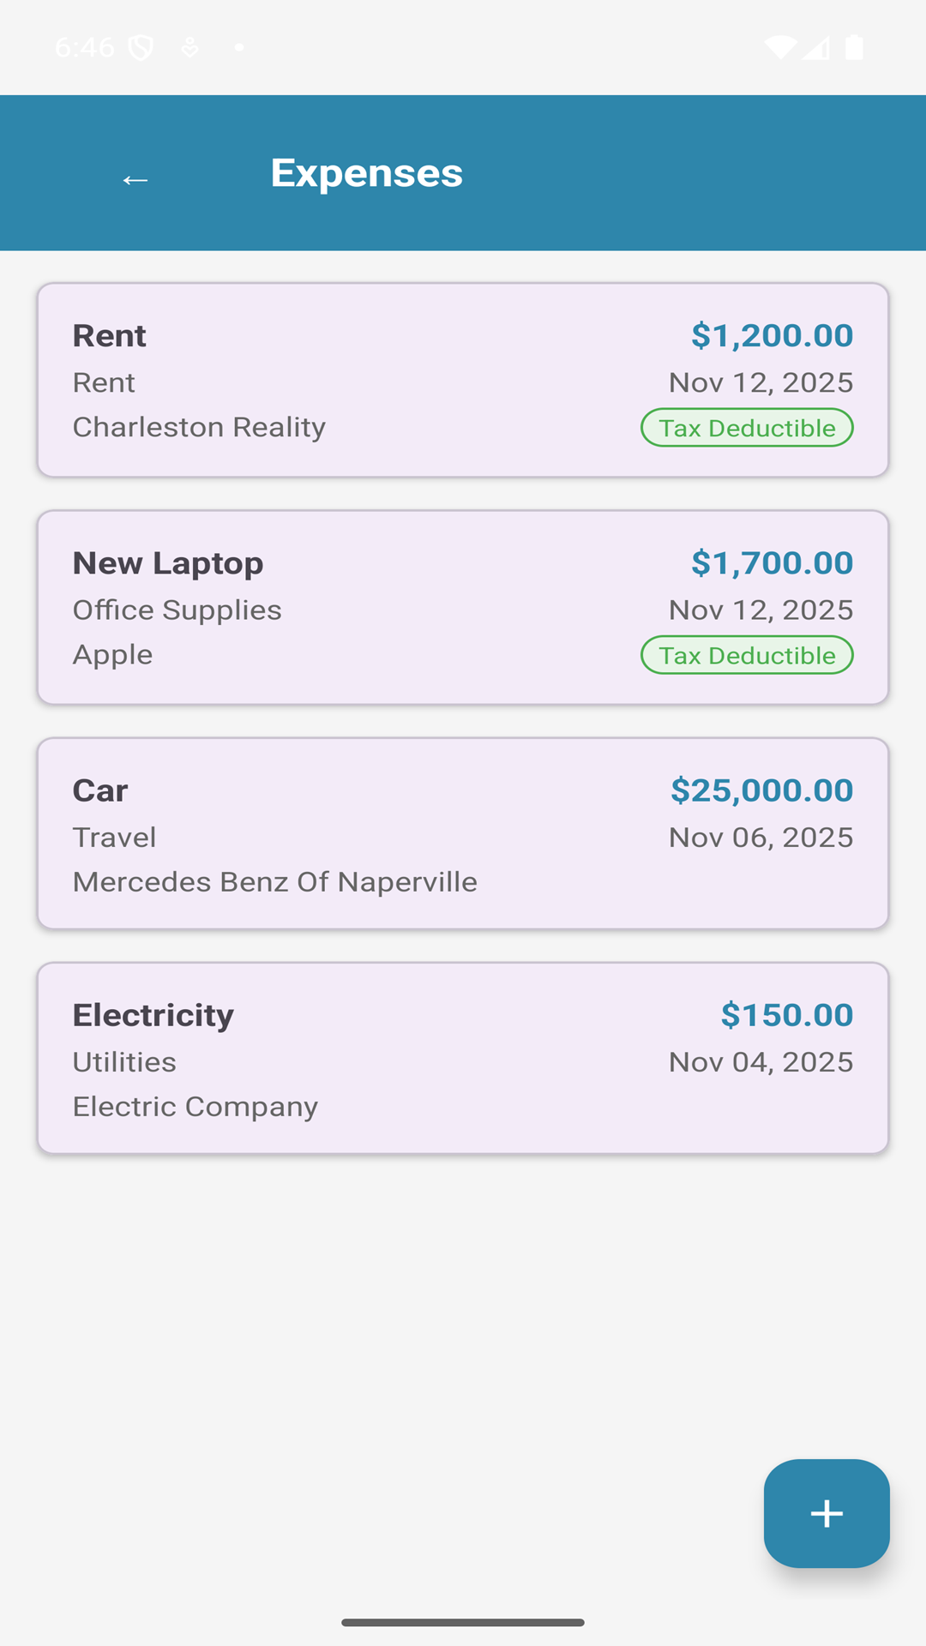926x1646 pixels.
Task: Tap the $1,200.00 Rent amount
Action: (x=772, y=335)
